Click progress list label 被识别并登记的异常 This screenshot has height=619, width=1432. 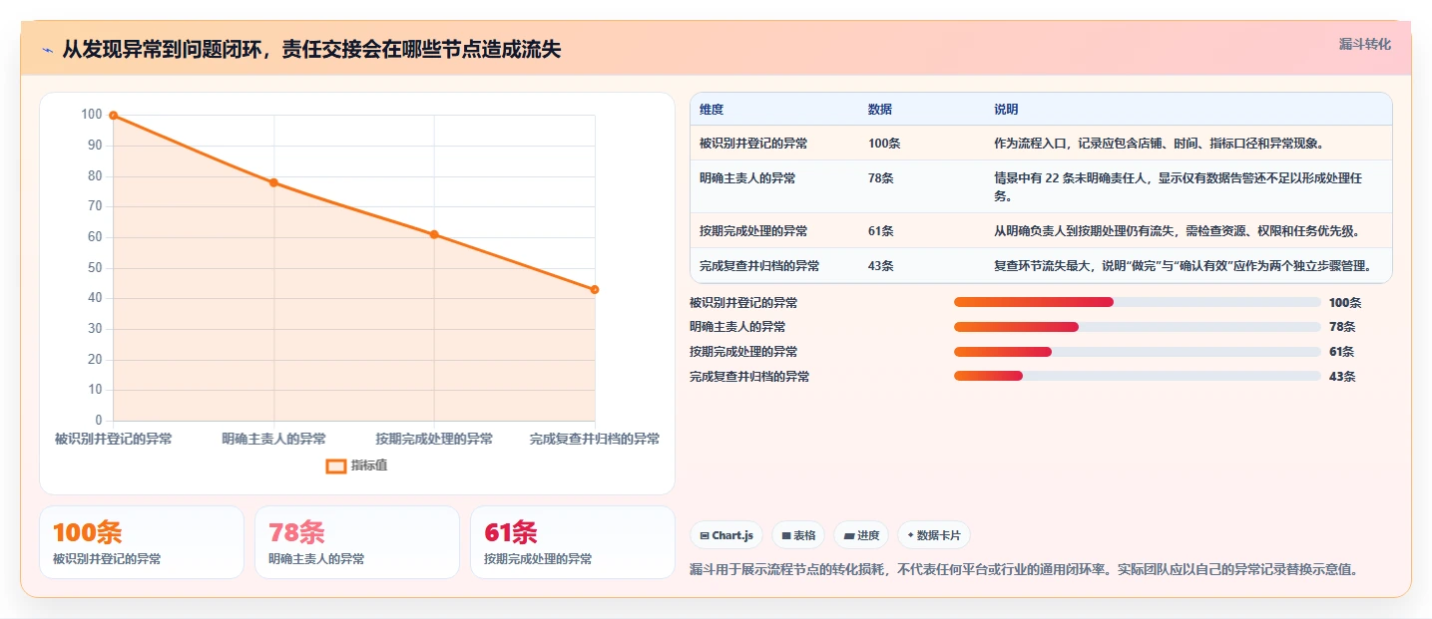(x=743, y=302)
